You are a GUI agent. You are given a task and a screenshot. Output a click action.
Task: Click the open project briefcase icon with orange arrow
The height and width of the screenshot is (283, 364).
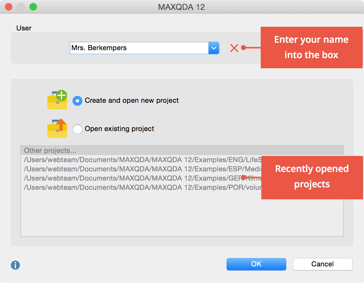[x=57, y=128]
